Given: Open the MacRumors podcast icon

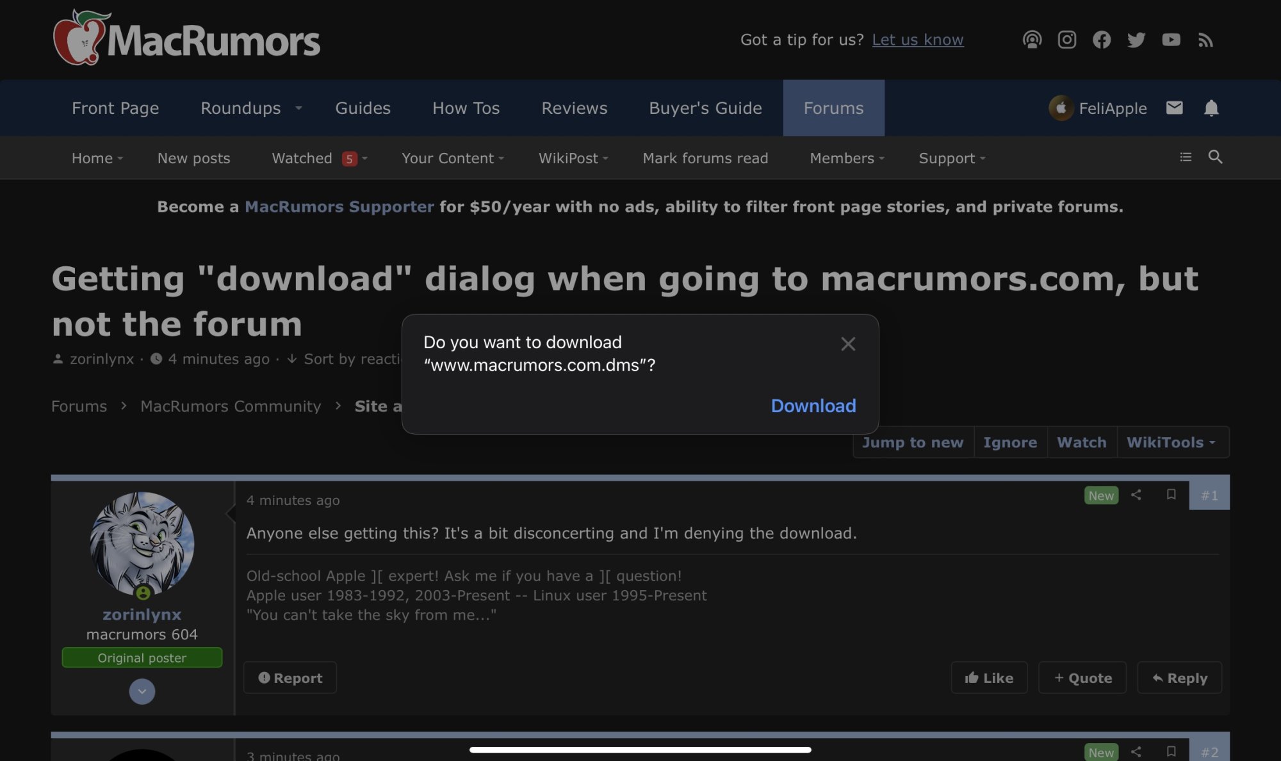Looking at the screenshot, I should click(x=1032, y=40).
